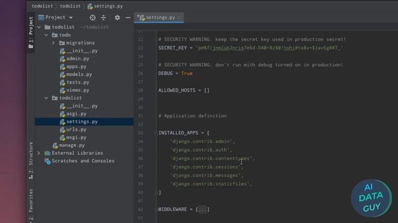Open Project panel settings gear

pyautogui.click(x=117, y=17)
